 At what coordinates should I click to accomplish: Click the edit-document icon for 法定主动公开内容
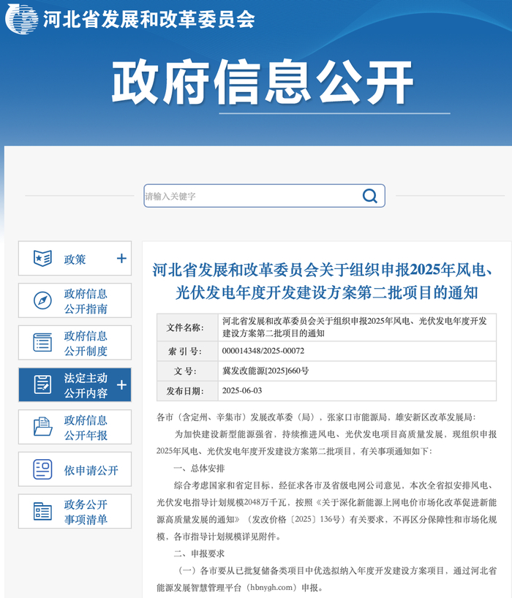point(42,385)
